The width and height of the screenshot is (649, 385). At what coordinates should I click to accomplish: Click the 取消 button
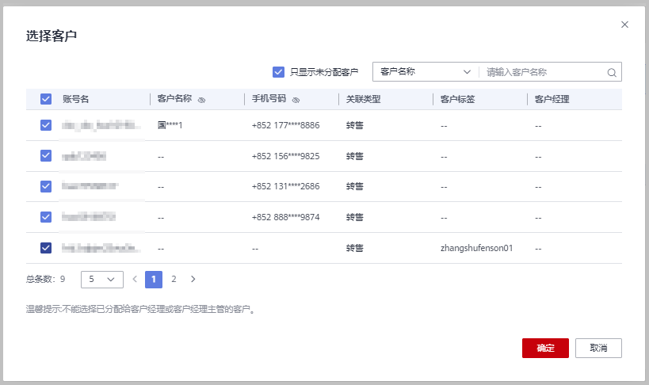[x=598, y=348]
